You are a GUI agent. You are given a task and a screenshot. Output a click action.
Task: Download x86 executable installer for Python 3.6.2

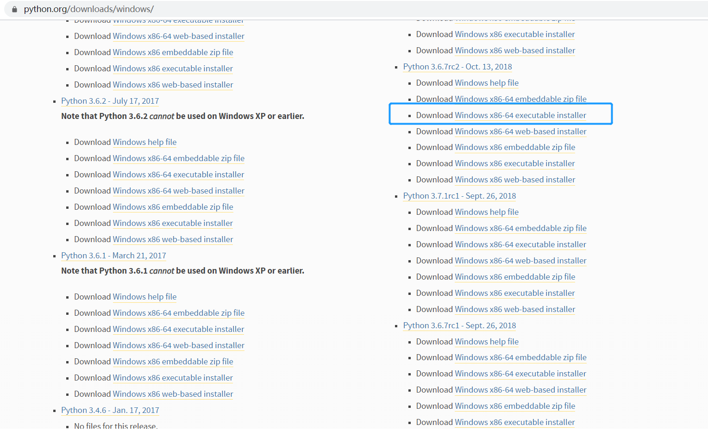click(x=173, y=223)
